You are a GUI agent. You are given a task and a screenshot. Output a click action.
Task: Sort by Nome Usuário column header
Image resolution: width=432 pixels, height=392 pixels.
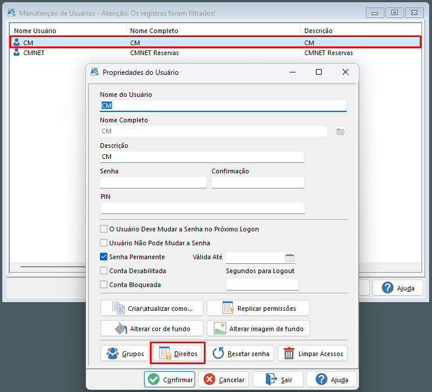click(68, 31)
